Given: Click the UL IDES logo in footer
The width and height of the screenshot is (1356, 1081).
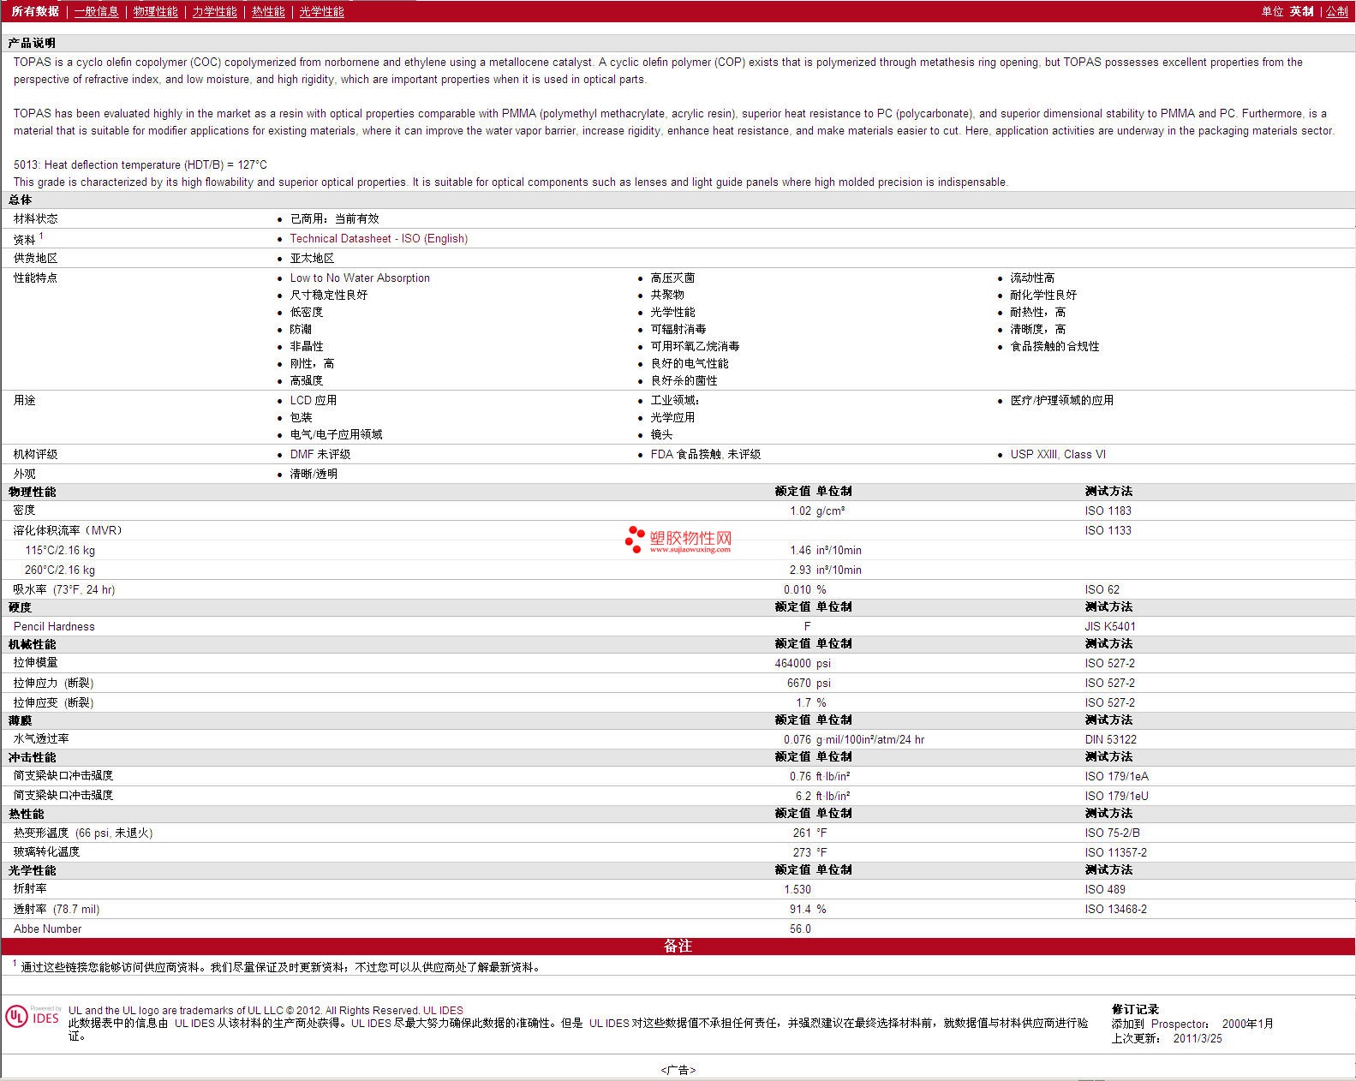Looking at the screenshot, I should point(33,1016).
